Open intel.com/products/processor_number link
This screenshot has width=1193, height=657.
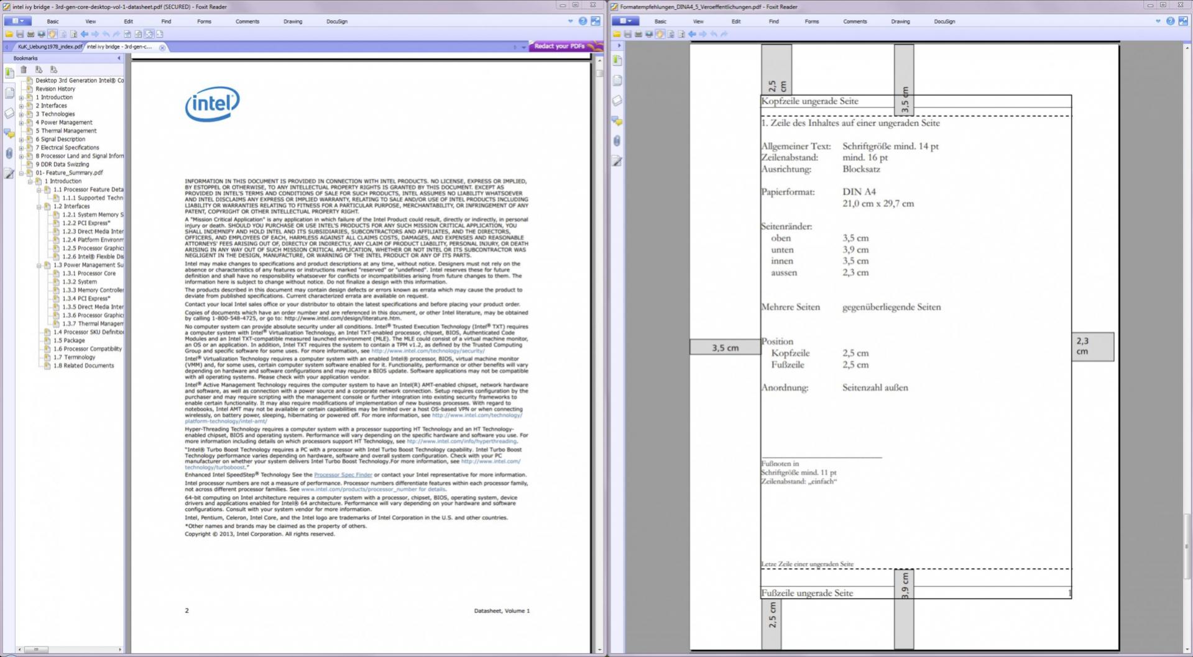pyautogui.click(x=373, y=489)
